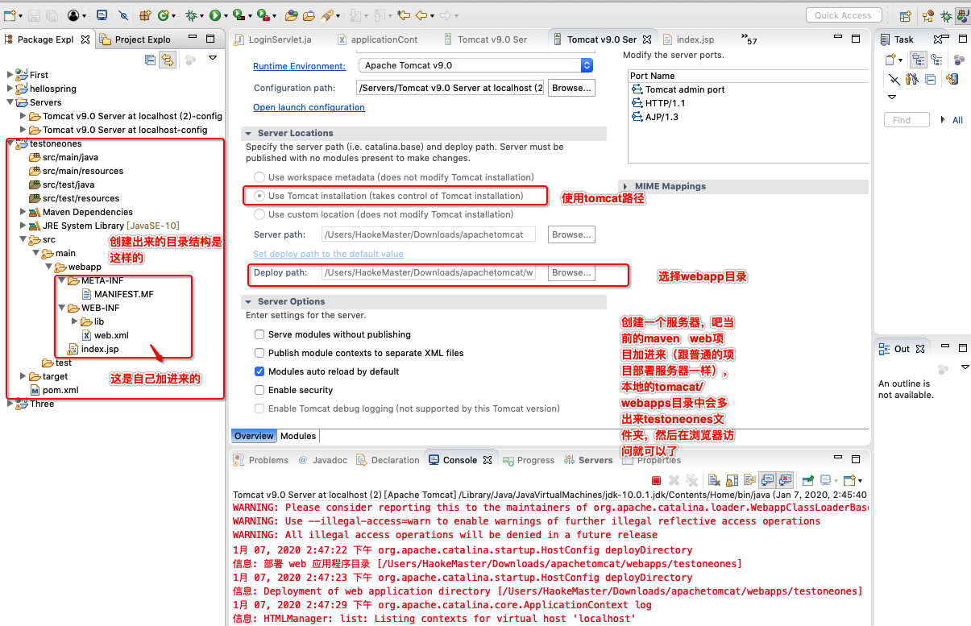Check the Enable security checkbox
The image size is (971, 626).
pos(259,390)
